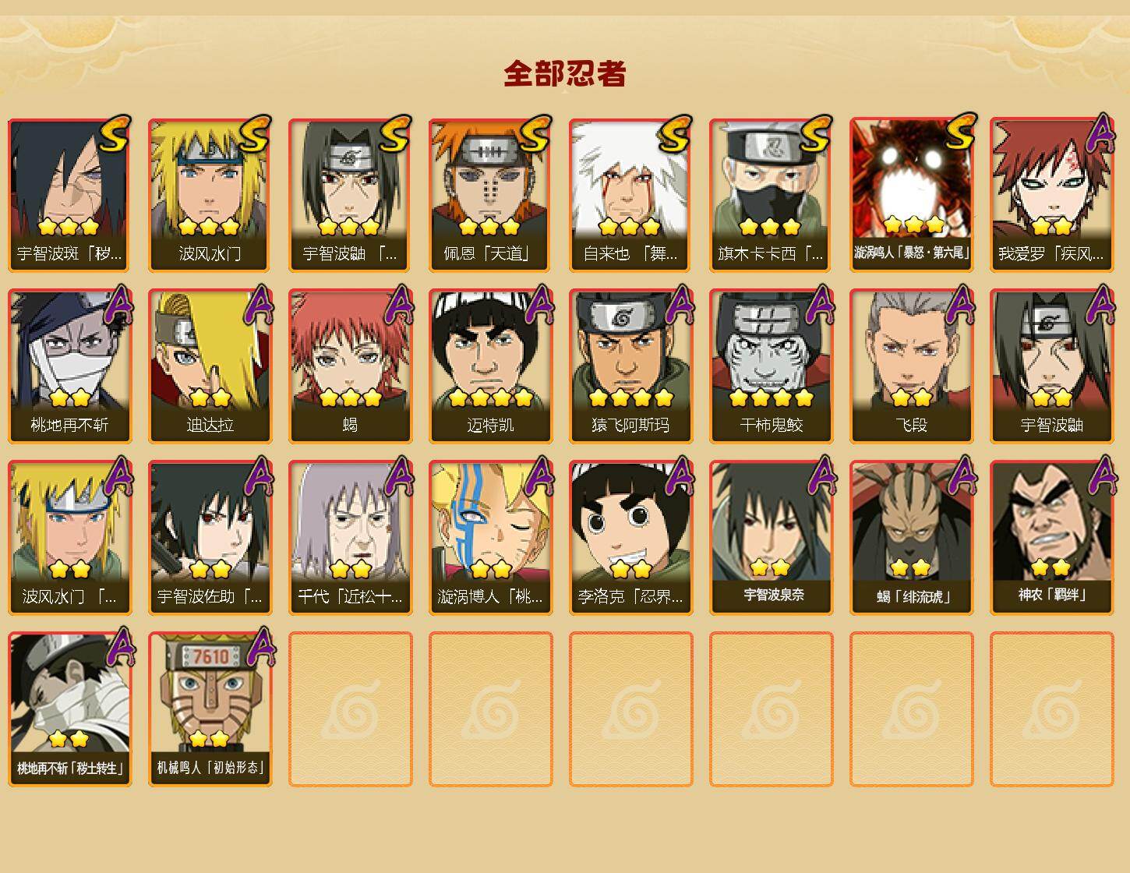The width and height of the screenshot is (1130, 873).
Task: Pick the 蝎 red-haired ninja card
Action: pos(350,366)
